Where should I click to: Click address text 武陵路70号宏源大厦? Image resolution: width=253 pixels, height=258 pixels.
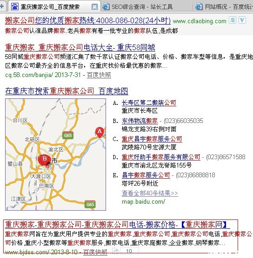pyautogui.click(x=149, y=147)
